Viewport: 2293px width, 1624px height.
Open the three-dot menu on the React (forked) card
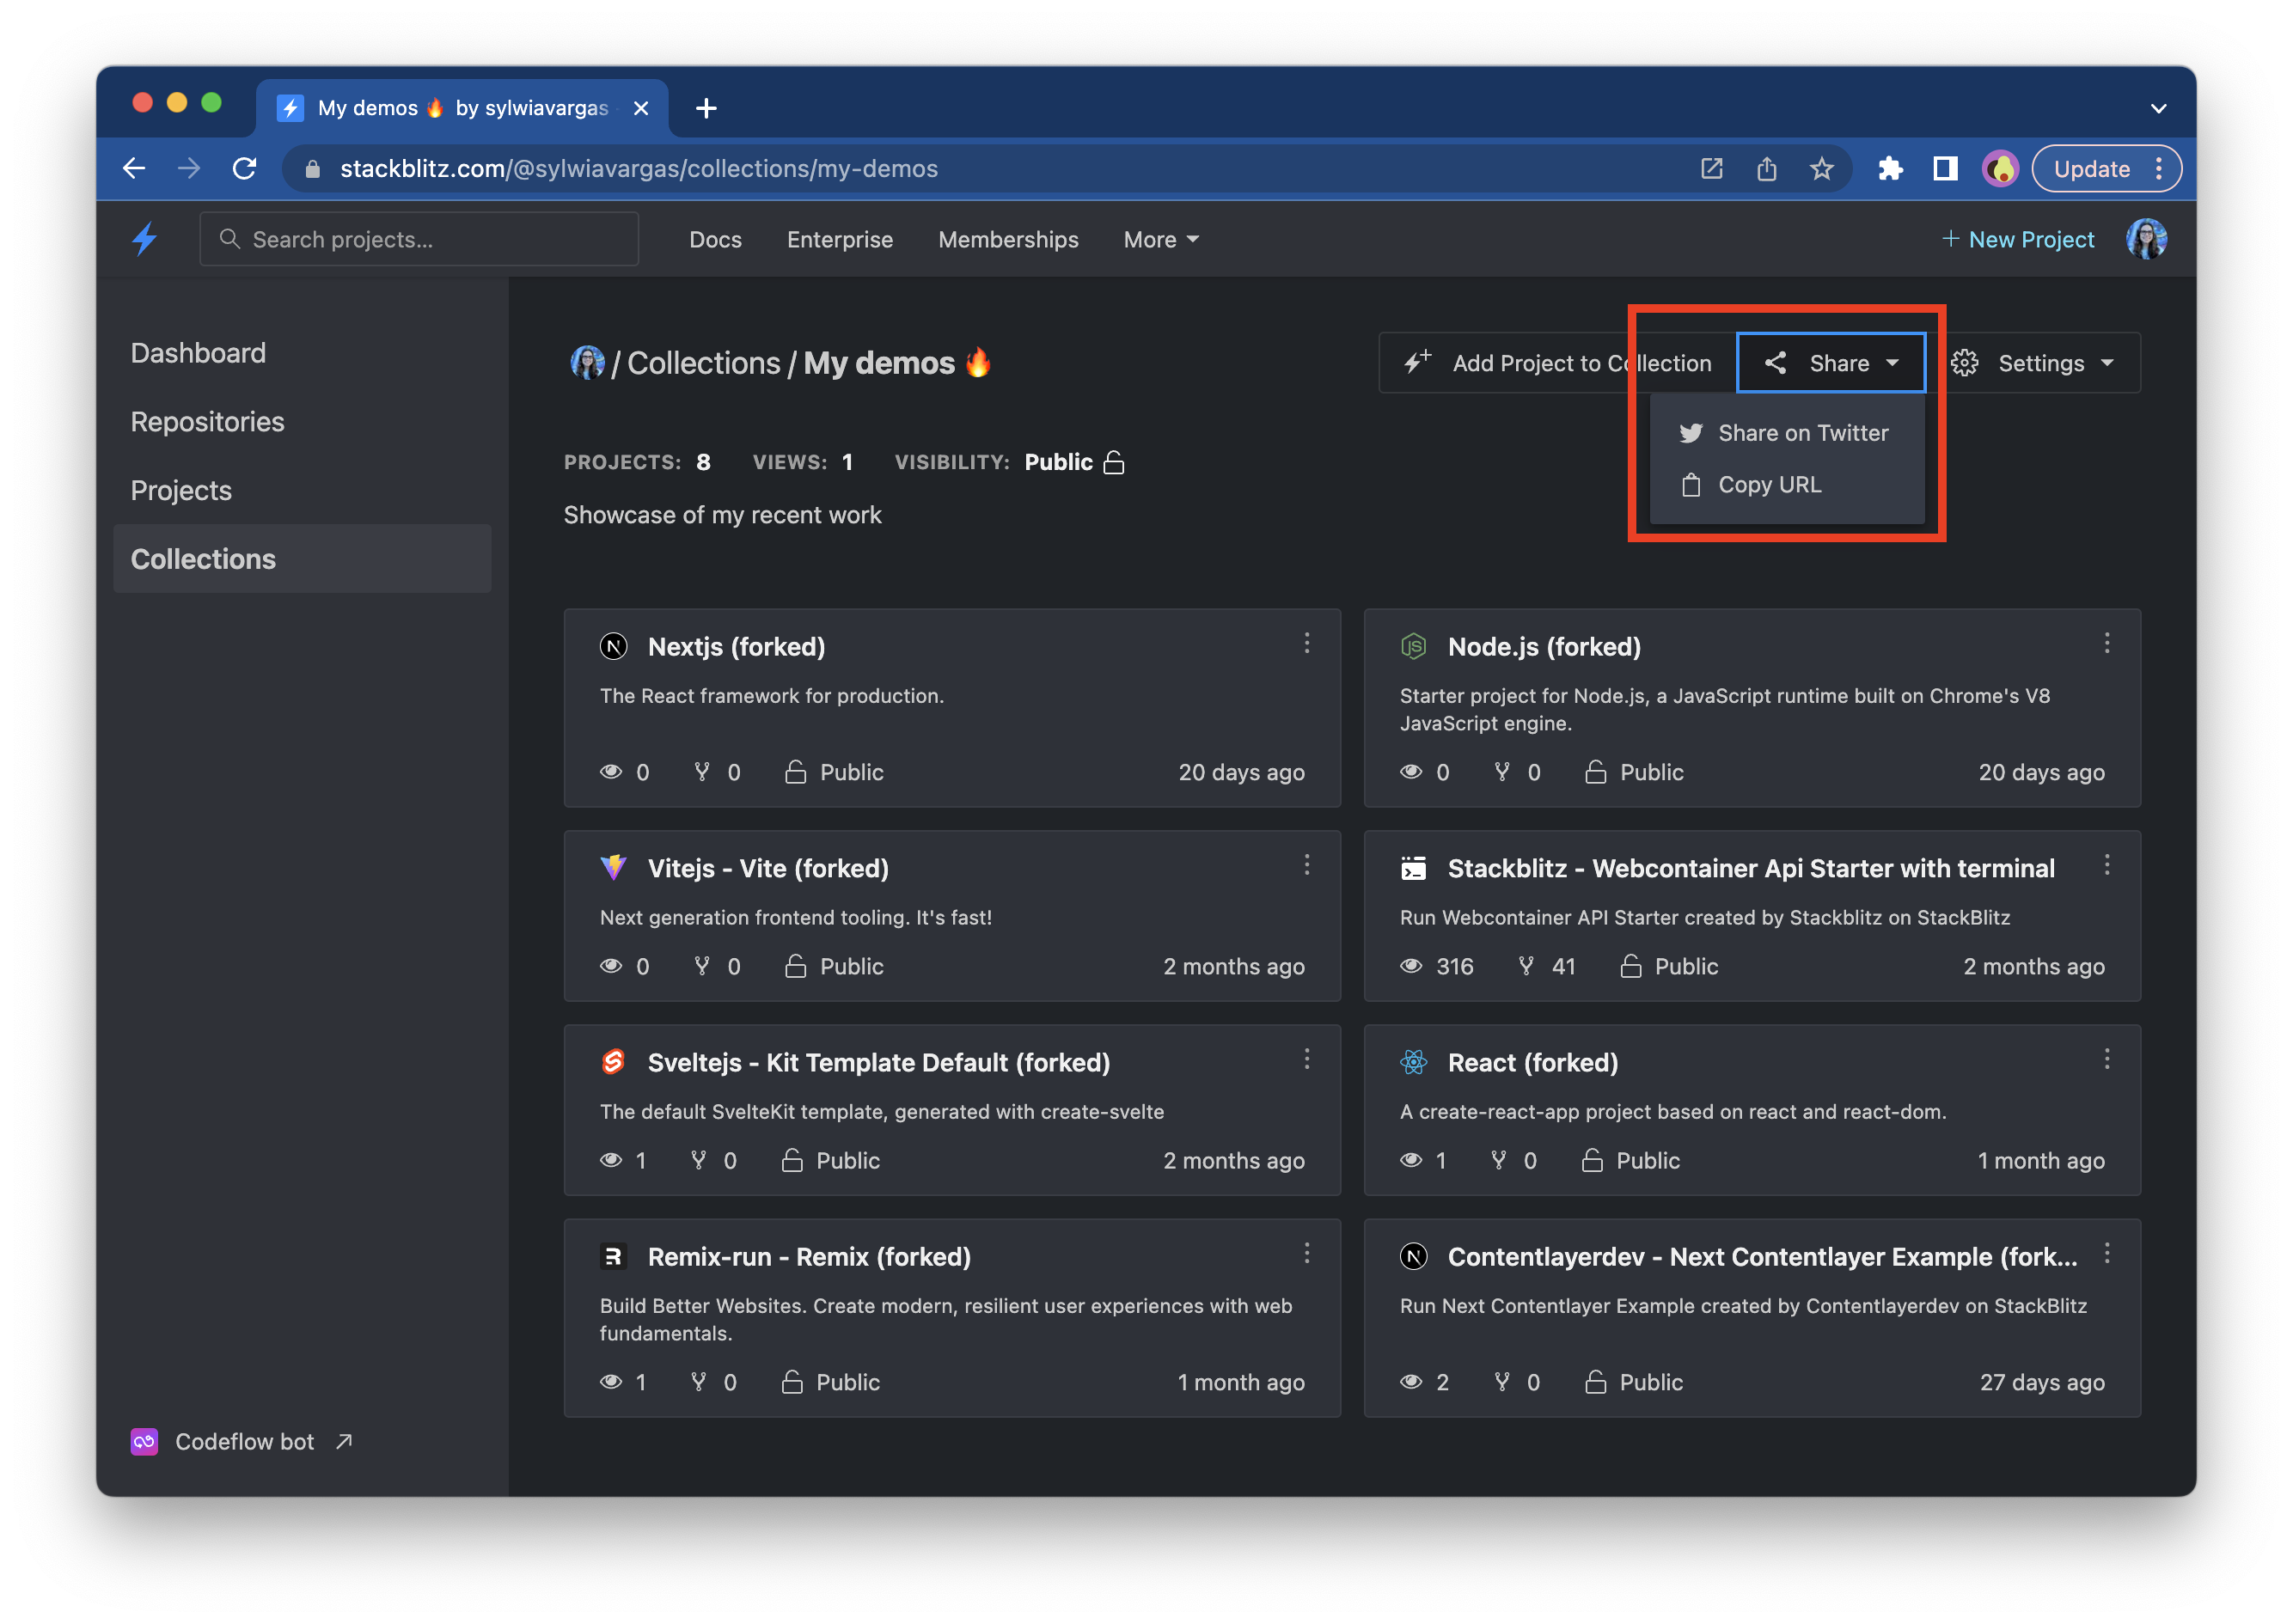[x=2106, y=1059]
